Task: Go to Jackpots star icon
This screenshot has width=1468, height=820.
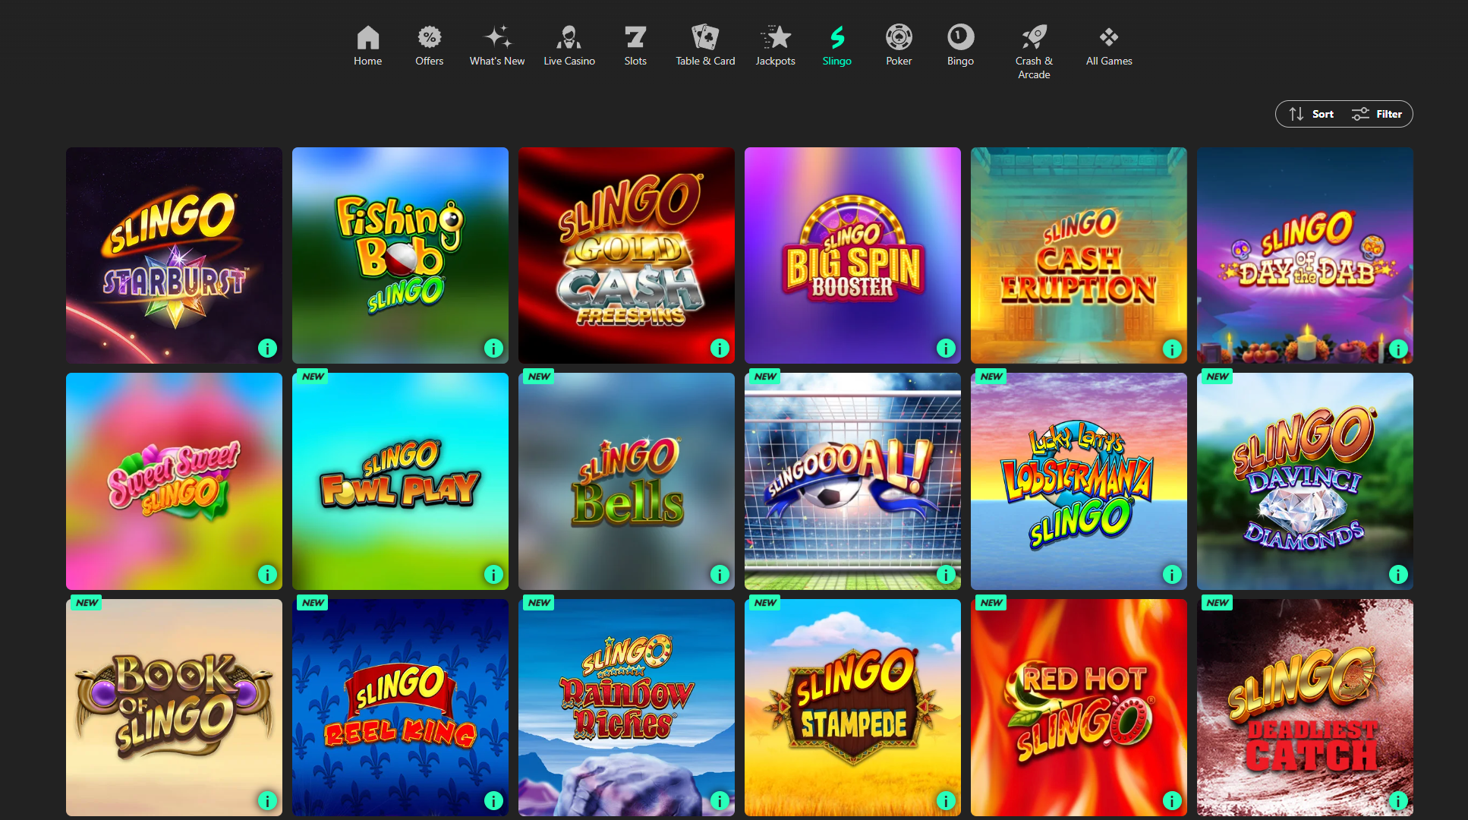Action: click(775, 38)
